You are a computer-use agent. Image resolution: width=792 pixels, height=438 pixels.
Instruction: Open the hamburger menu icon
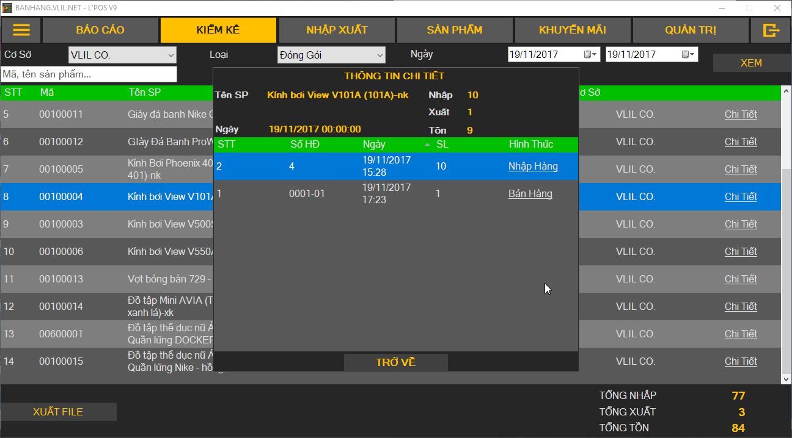[21, 31]
